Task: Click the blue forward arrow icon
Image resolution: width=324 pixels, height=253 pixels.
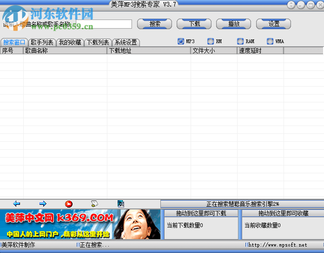Action: [43, 204]
